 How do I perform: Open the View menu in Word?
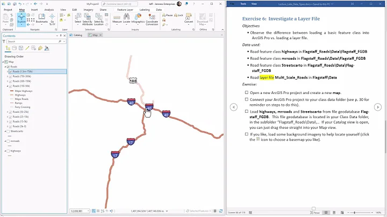(254, 4)
